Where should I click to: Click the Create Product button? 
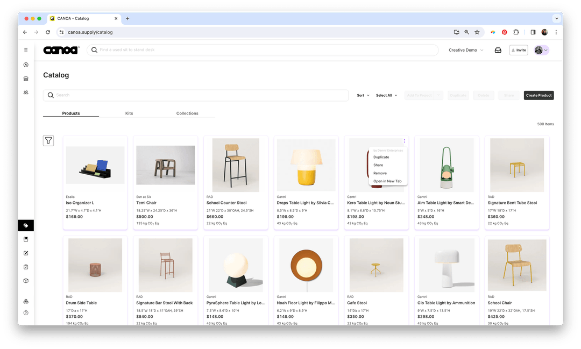pyautogui.click(x=539, y=95)
